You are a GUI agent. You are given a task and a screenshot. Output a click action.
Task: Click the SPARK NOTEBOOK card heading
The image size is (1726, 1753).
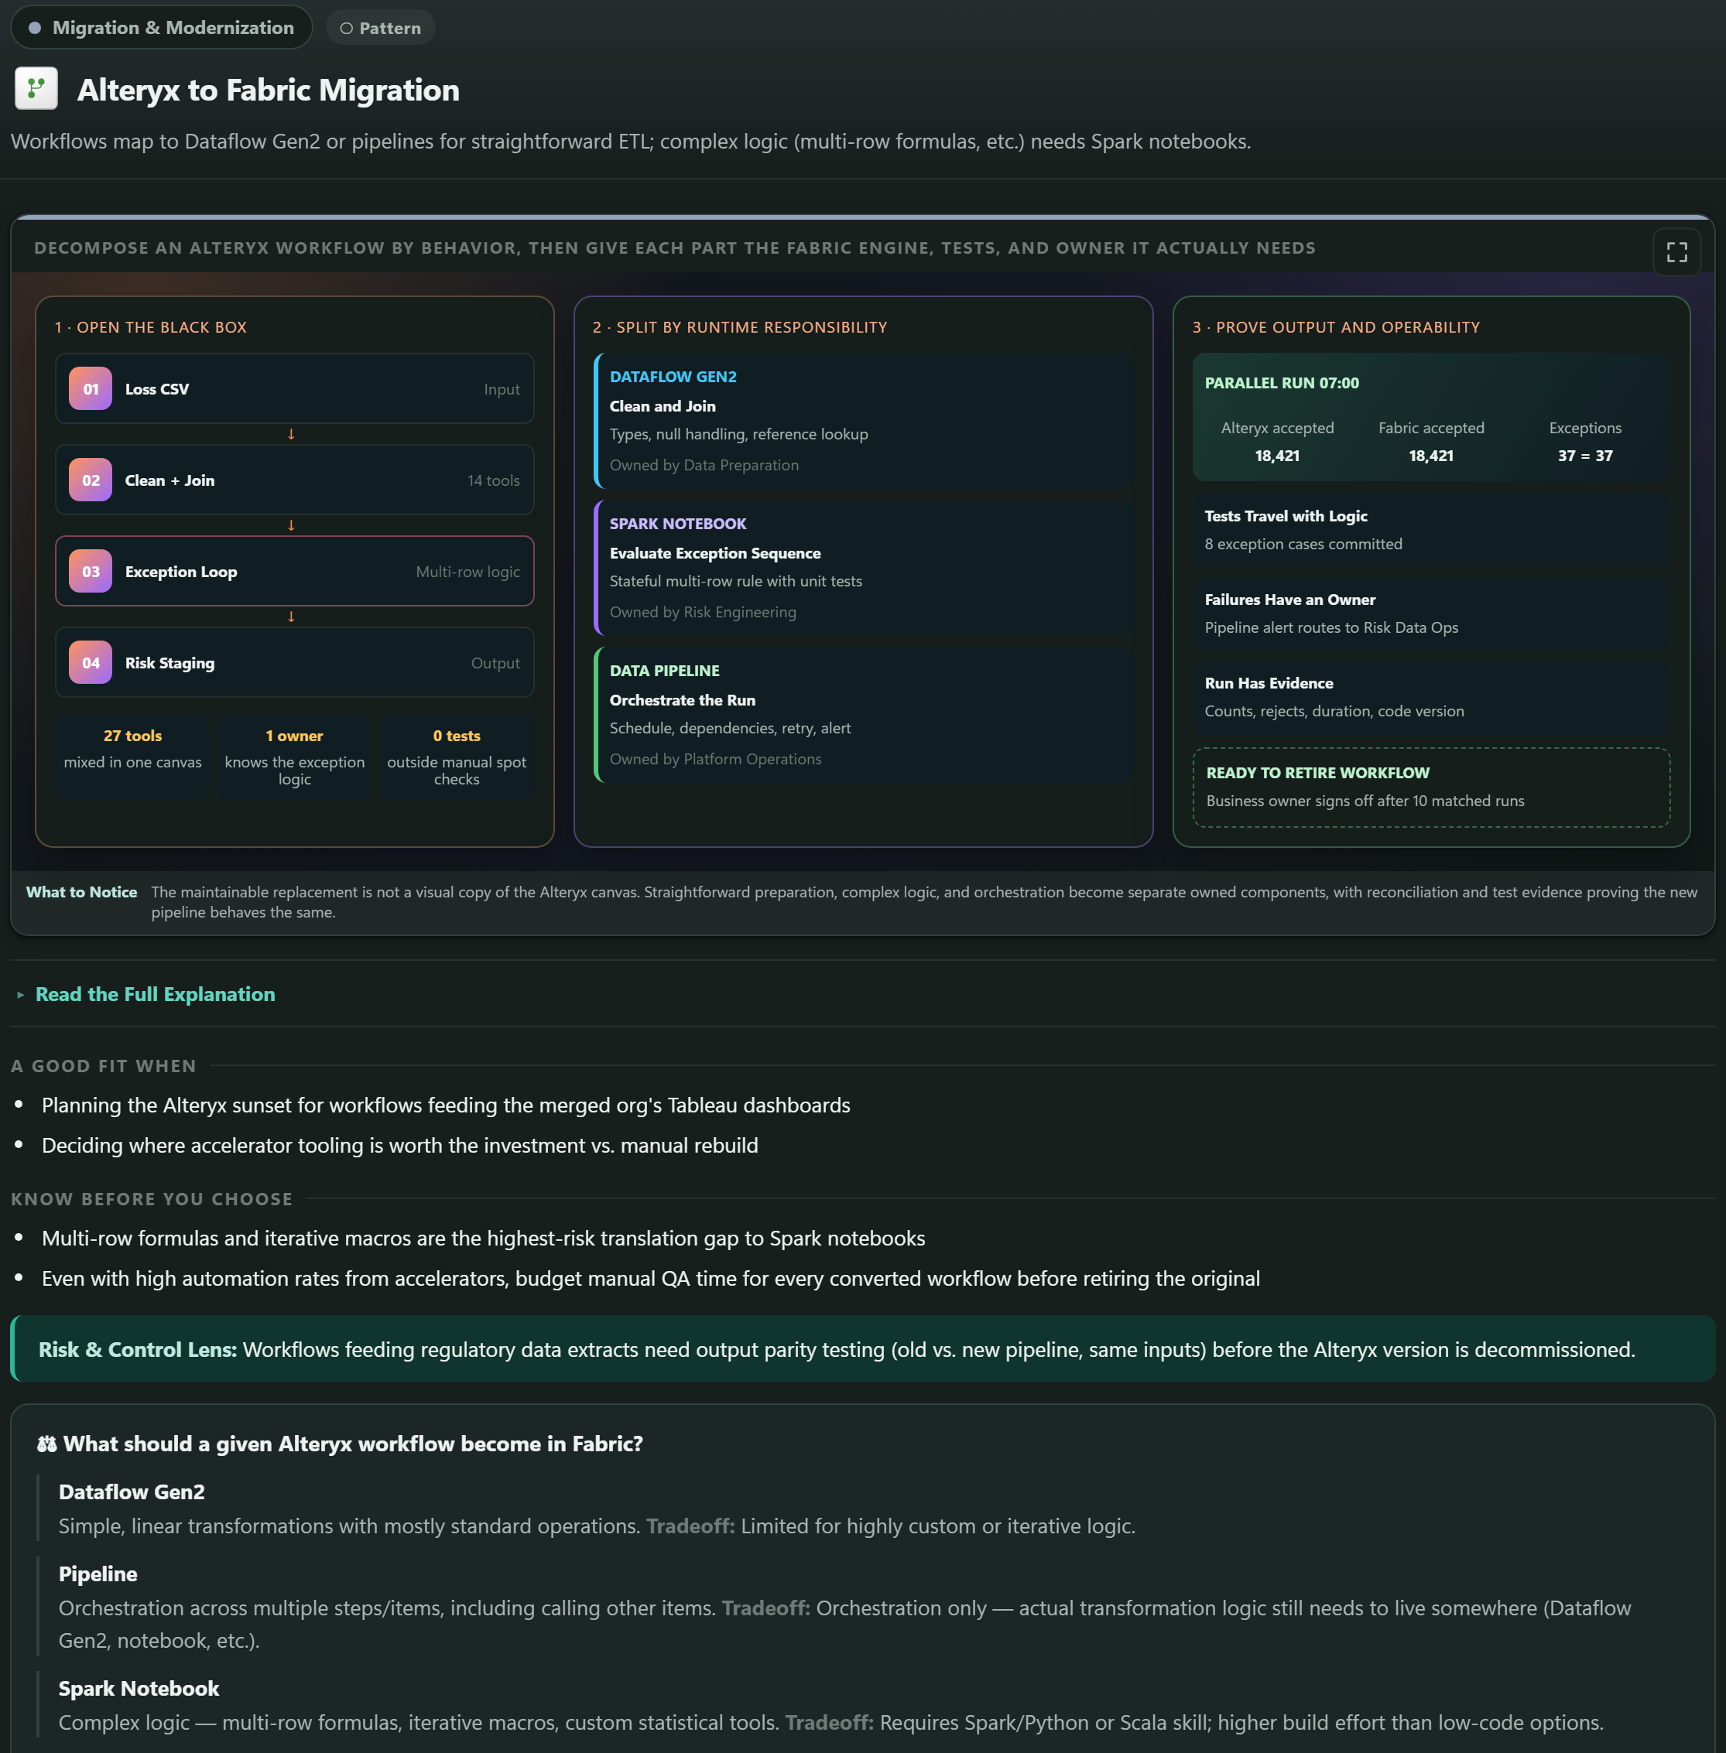pyautogui.click(x=678, y=524)
